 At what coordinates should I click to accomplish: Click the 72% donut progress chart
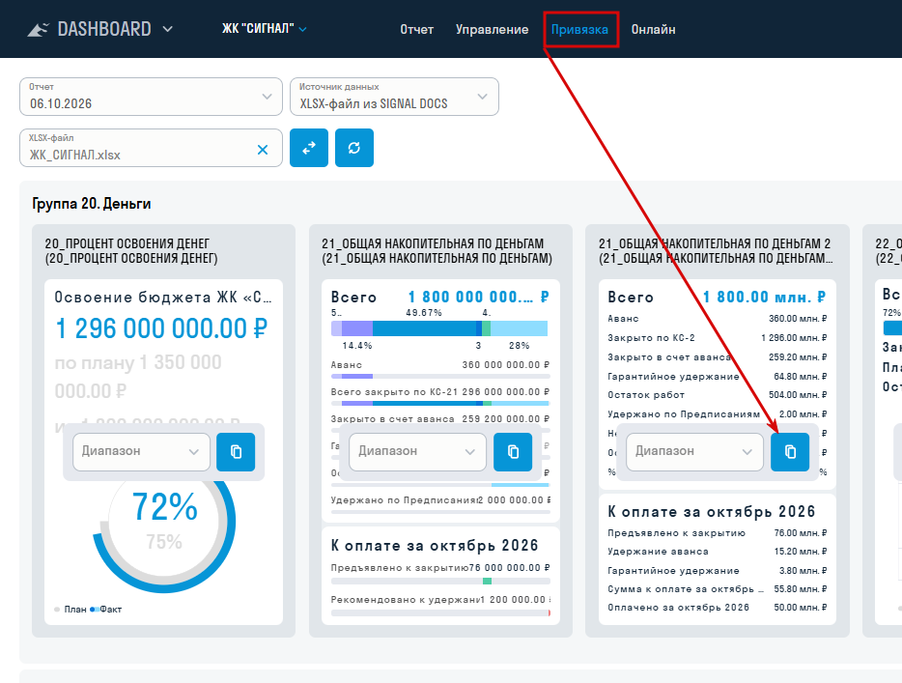(164, 523)
